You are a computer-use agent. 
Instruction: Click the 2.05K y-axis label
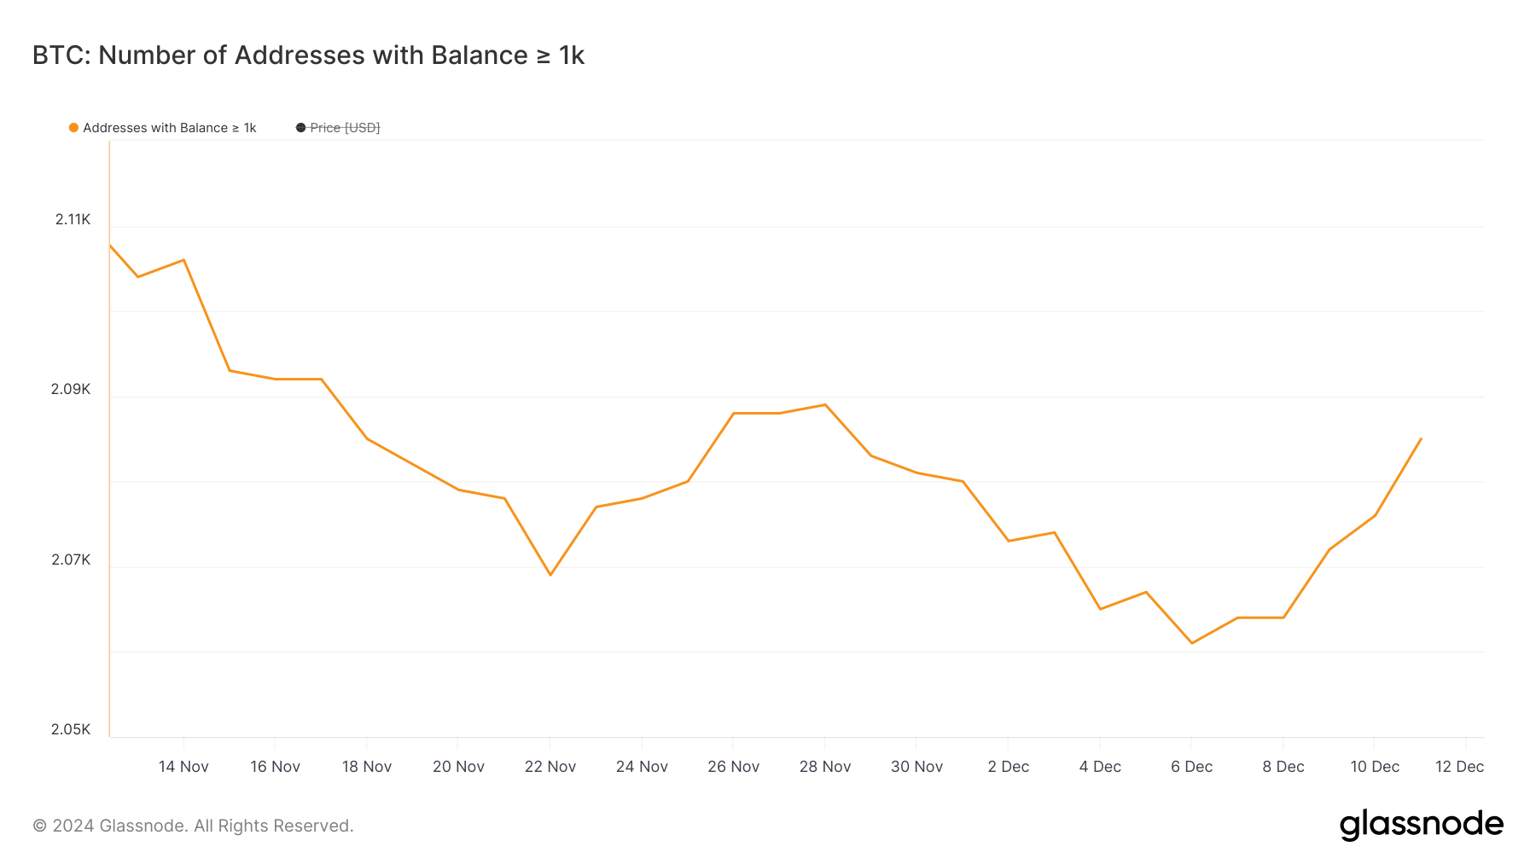(x=71, y=729)
